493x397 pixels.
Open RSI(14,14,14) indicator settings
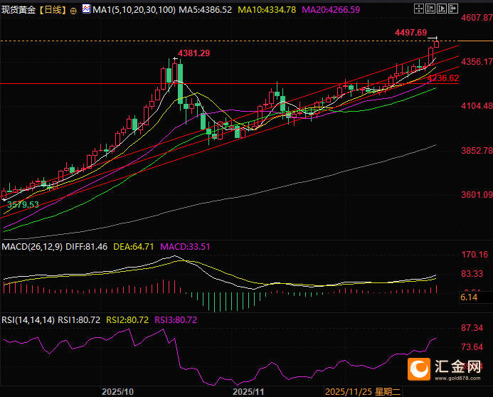(28, 320)
